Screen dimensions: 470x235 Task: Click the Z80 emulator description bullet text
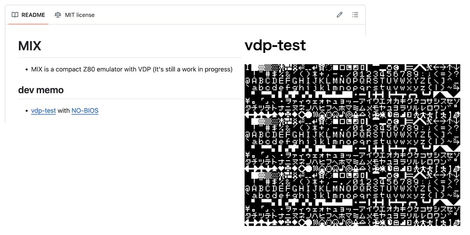(x=132, y=69)
